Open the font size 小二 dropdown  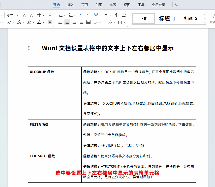(17, 15)
